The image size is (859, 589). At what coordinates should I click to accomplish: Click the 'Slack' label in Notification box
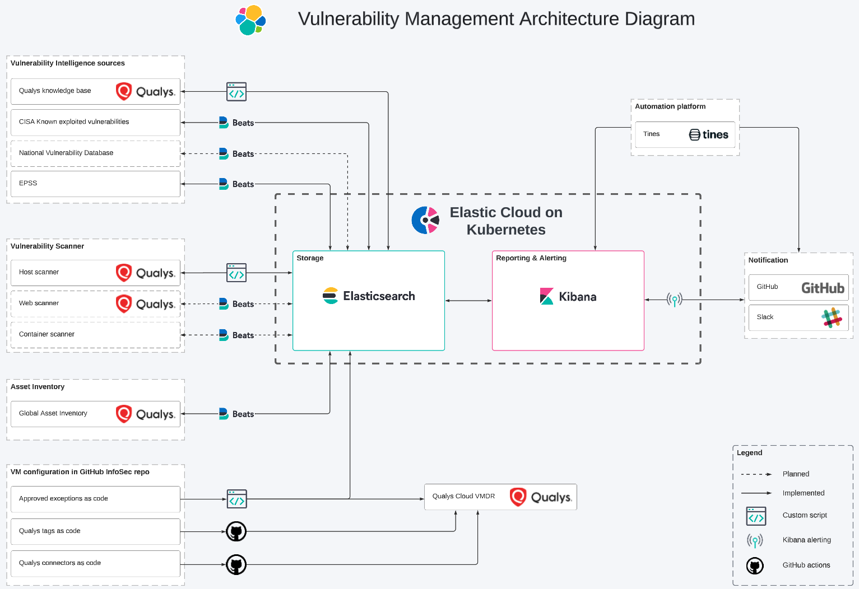click(x=765, y=317)
